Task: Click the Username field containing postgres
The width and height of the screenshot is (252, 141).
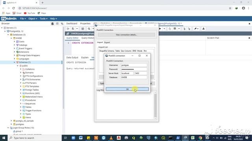Action: (x=134, y=65)
